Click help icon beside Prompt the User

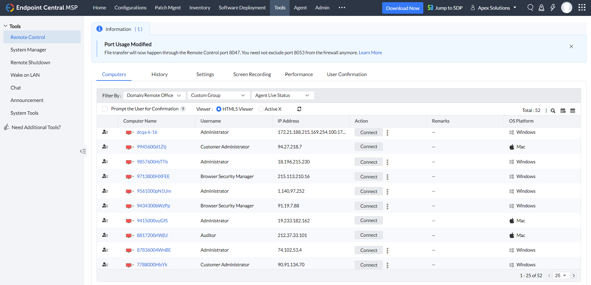click(x=183, y=109)
